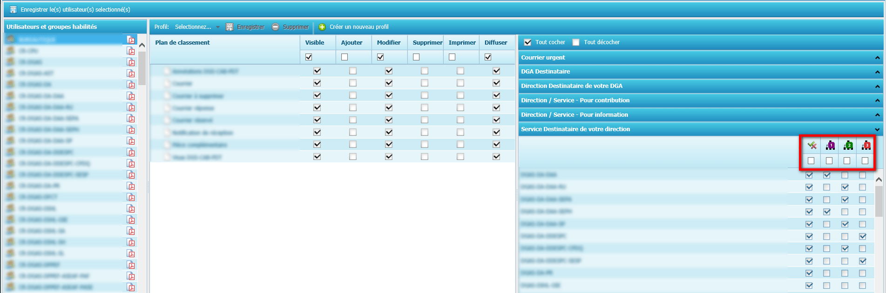Tick the Tout décocher checkbox

[x=576, y=42]
